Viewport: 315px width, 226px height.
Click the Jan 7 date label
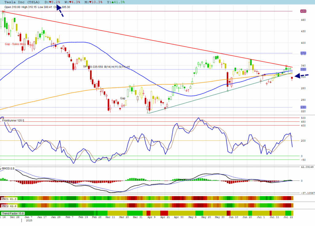click(28, 217)
